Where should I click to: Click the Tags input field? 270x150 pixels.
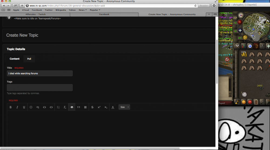point(40,88)
